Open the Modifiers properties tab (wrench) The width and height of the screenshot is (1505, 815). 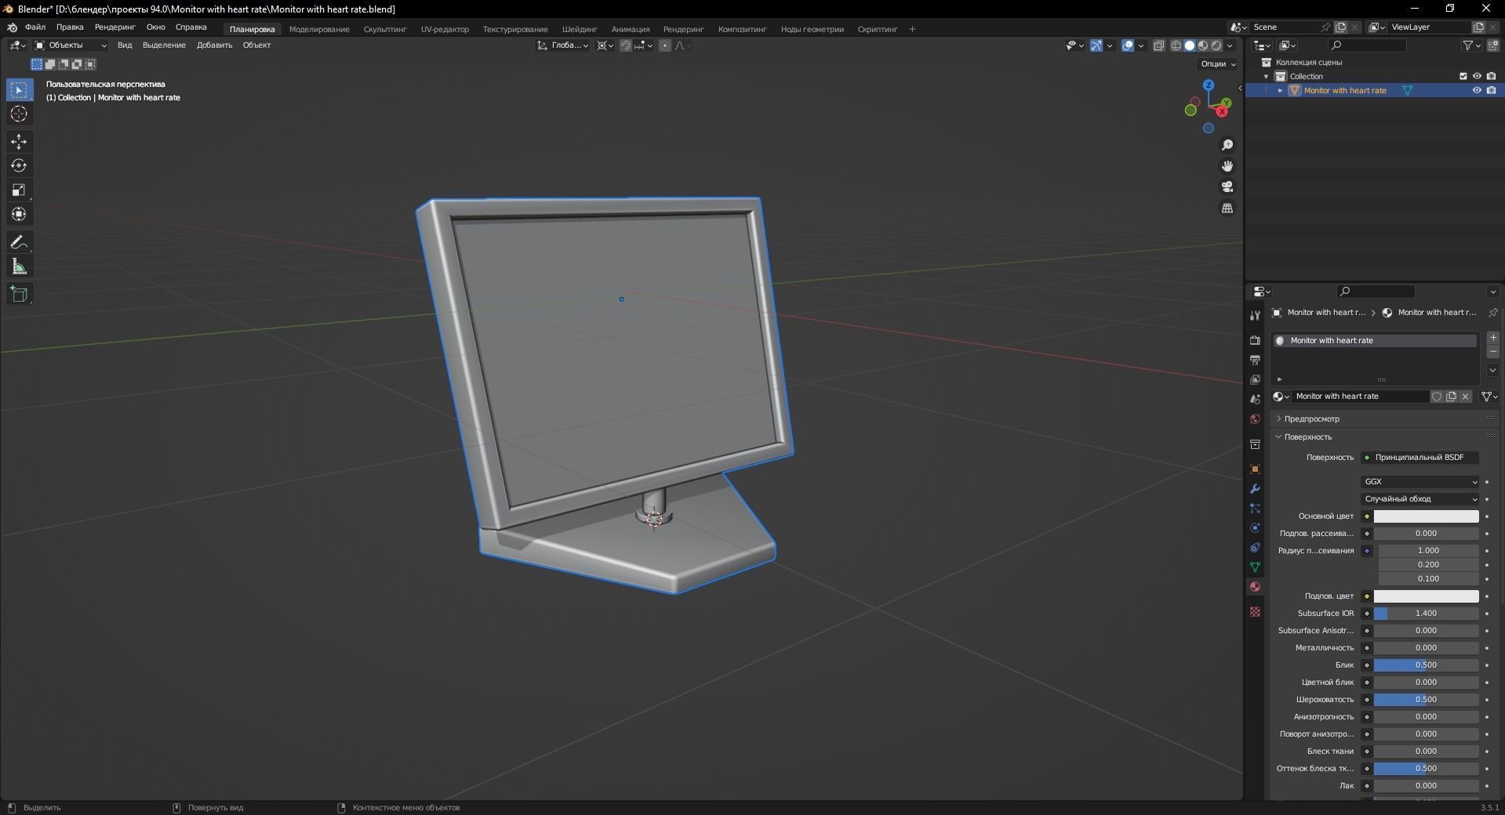coord(1254,489)
